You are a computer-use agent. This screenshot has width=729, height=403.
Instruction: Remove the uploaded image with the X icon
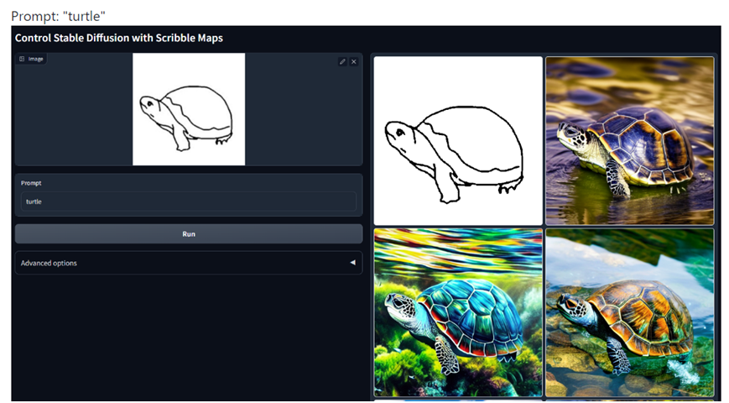tap(354, 61)
